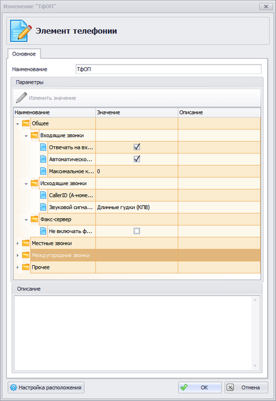Screen dimensions: 276x401
Task: Select the Междугородние звонки row label
Action: click(61, 255)
